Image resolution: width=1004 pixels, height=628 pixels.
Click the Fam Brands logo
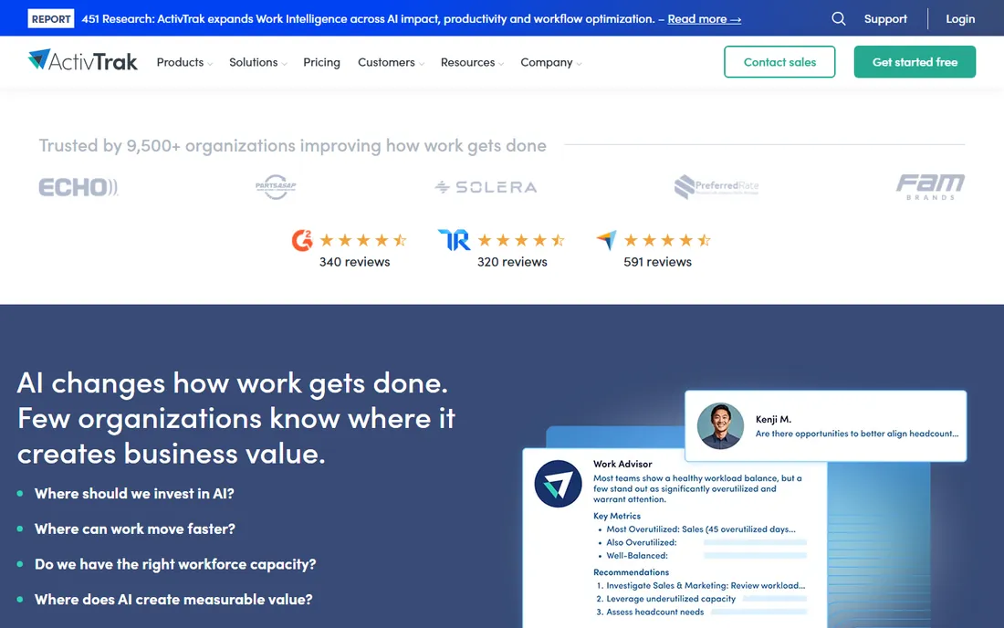pos(930,187)
